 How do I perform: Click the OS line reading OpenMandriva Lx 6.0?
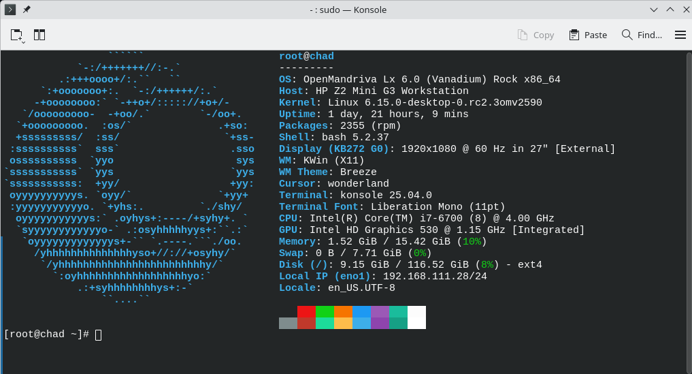(x=419, y=80)
